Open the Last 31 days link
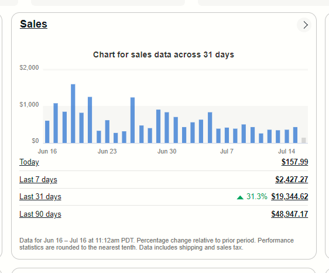The height and width of the screenshot is (273, 329). pyautogui.click(x=40, y=197)
